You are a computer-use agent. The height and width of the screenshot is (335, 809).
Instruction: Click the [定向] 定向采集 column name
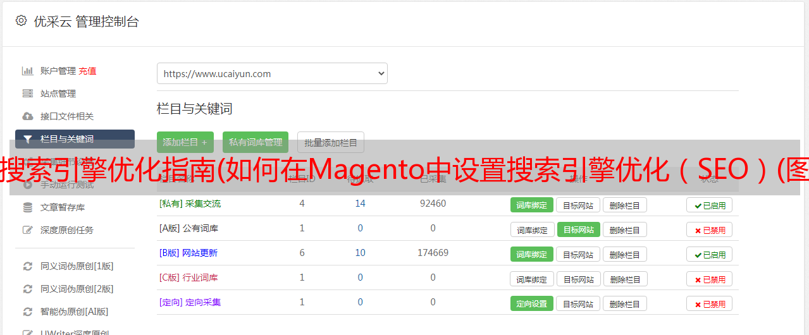[x=190, y=302]
